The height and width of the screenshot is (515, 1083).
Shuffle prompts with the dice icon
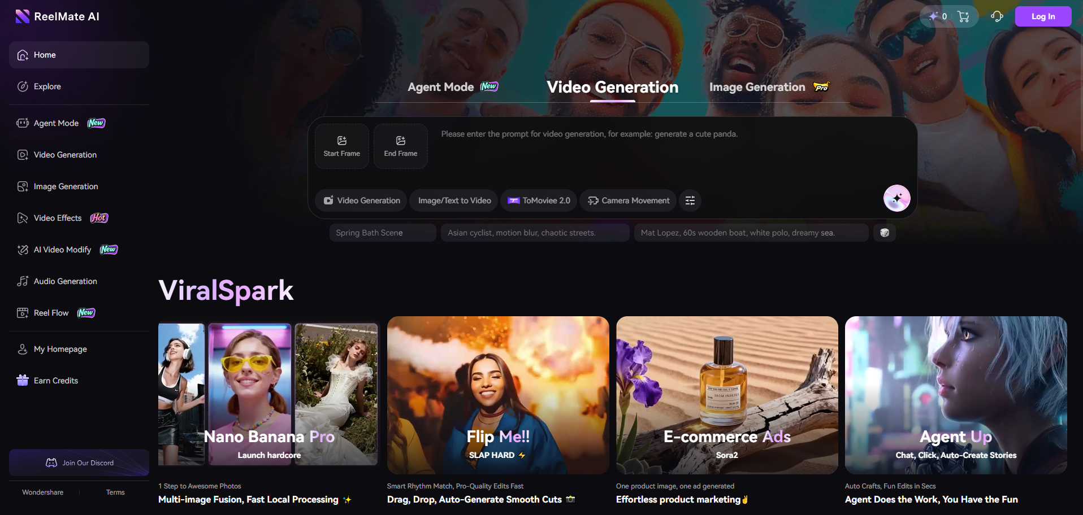885,233
